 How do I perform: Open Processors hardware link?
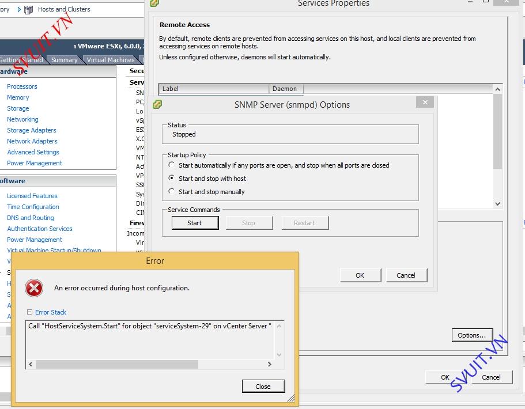(22, 86)
